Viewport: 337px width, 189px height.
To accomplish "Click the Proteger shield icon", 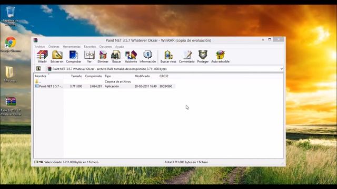I will (203, 57).
